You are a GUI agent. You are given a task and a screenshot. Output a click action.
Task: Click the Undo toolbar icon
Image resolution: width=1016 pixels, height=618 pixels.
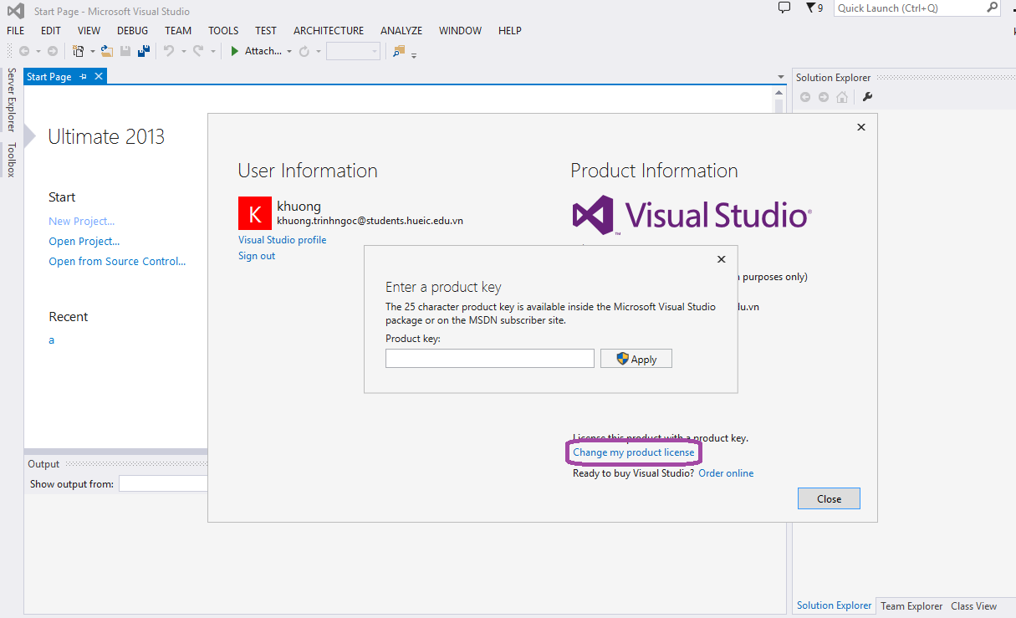[169, 51]
